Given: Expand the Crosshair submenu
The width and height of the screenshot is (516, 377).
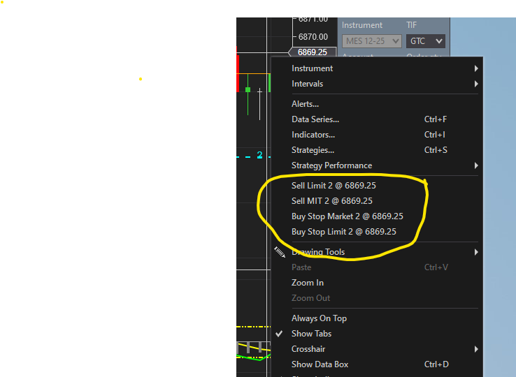Looking at the screenshot, I should [308, 349].
